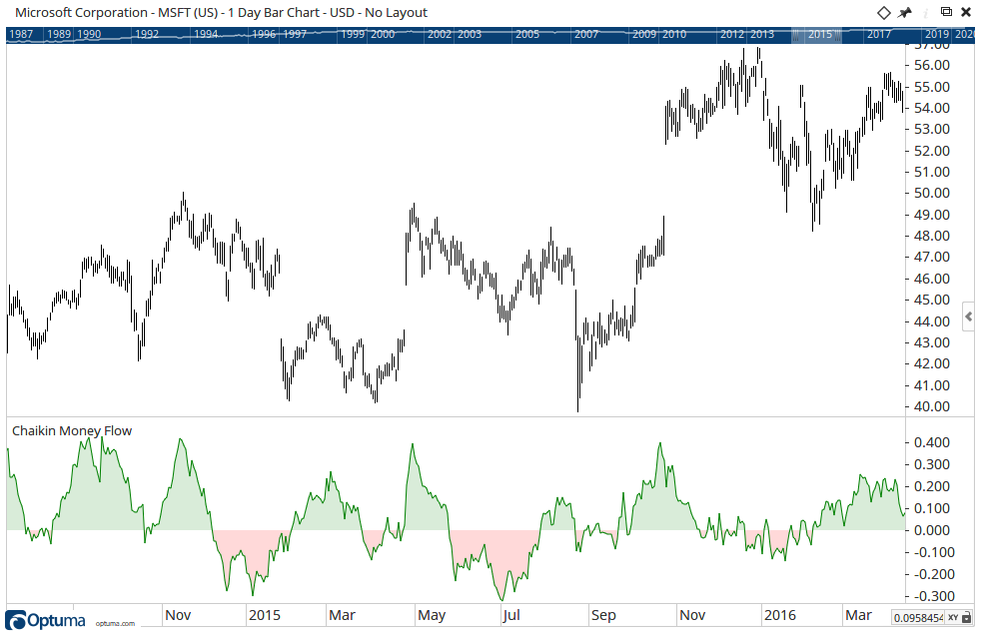
Task: Jump to 2002 in the overview timeline
Action: 440,34
